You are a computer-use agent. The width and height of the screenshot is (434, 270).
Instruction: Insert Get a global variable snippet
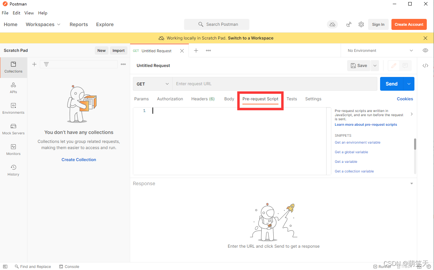point(351,152)
